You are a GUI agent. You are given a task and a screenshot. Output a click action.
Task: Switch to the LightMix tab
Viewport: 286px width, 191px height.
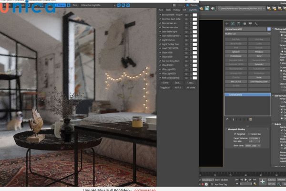point(193,10)
